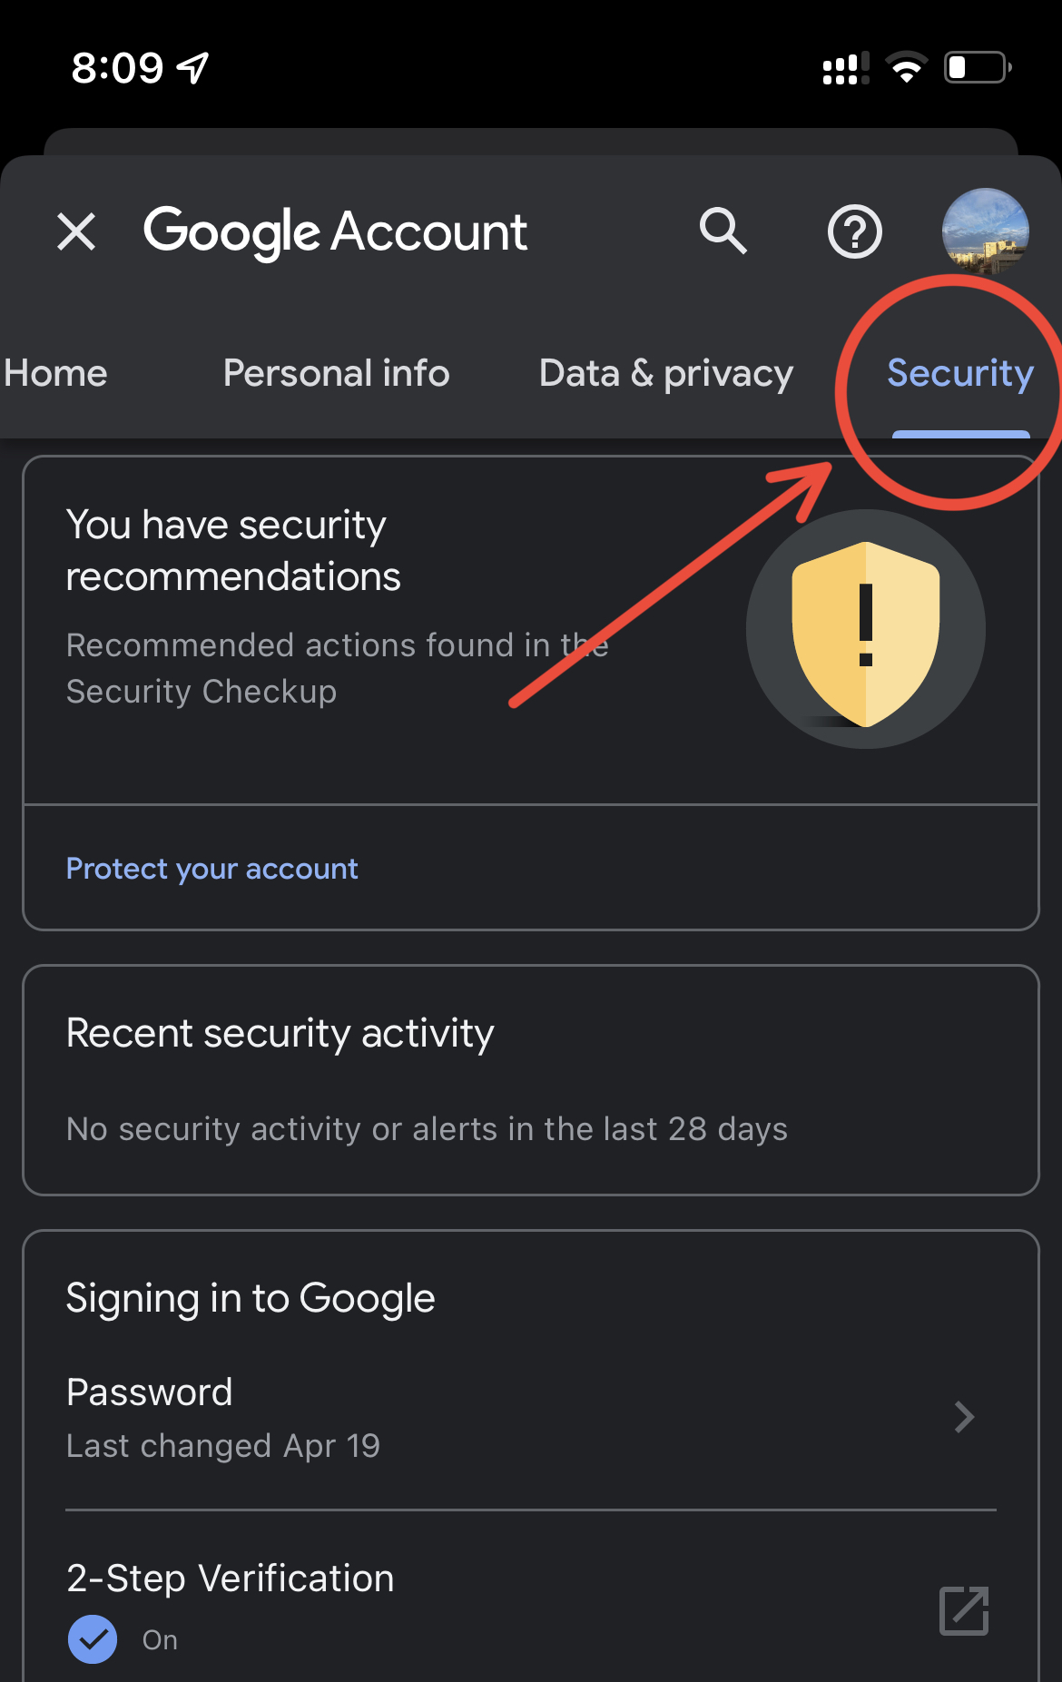
Task: Open the 2-Step Verification entry
Action: coord(531,1605)
